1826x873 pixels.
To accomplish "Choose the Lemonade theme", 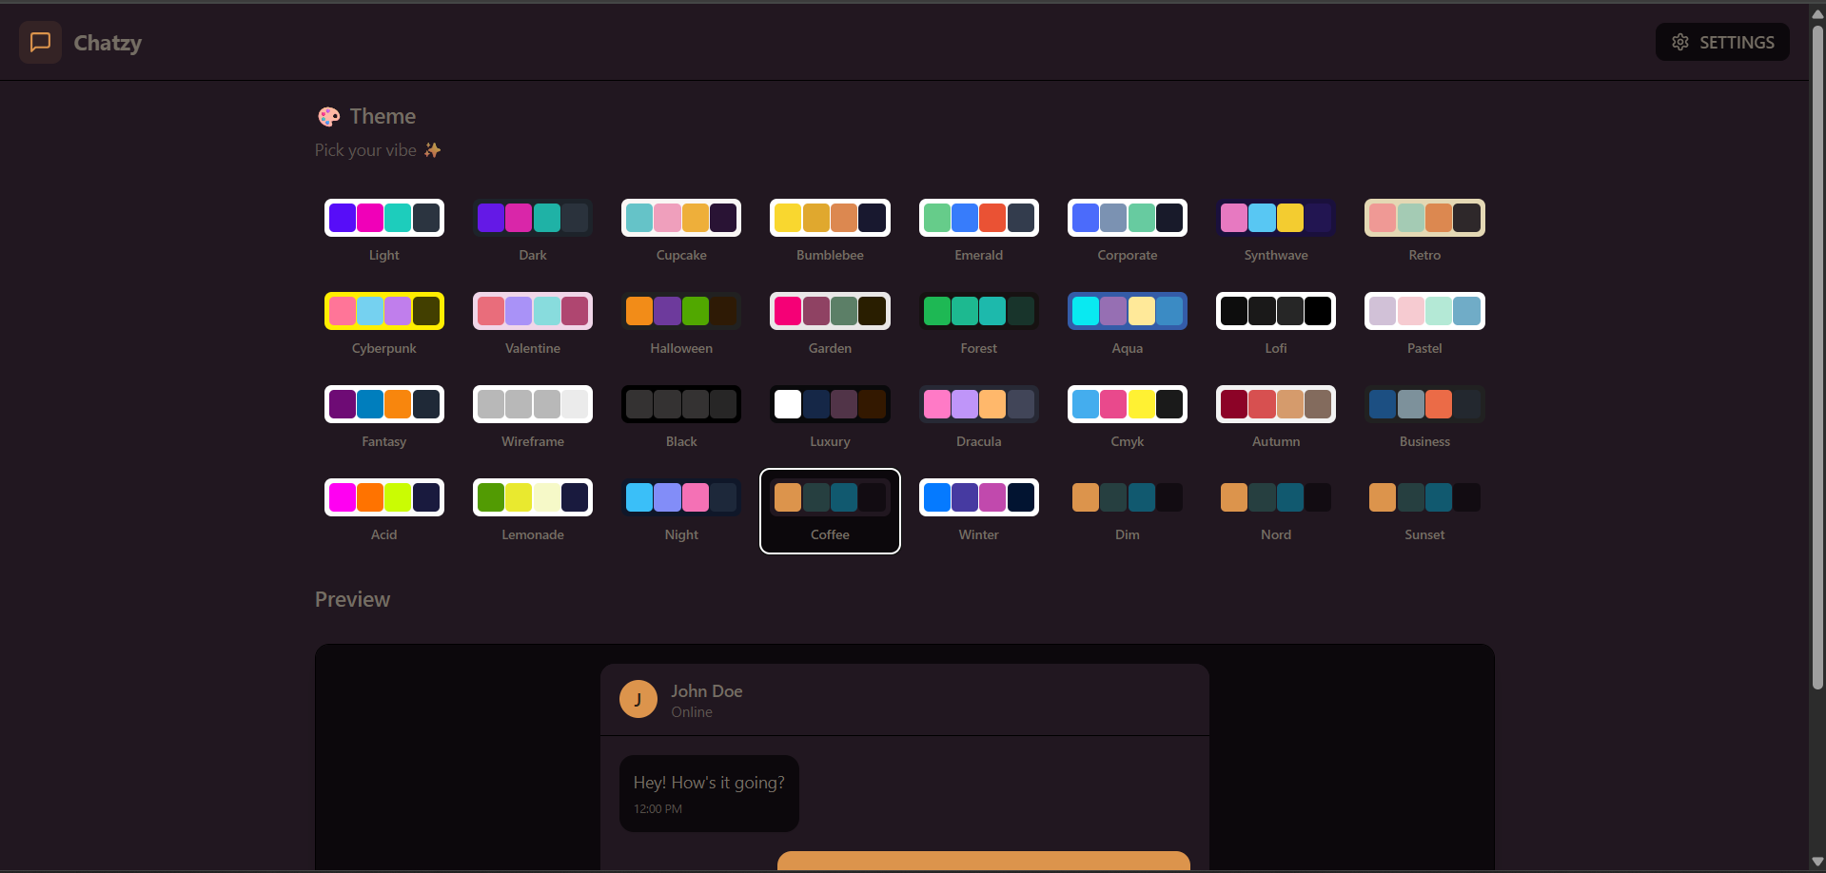I will point(533,511).
